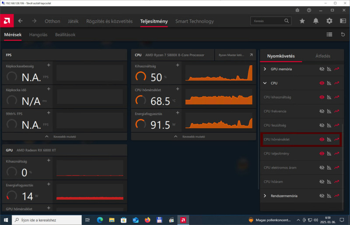Go forward with the right arrow
Screen dimensions: 350x225
pos(34,21)
